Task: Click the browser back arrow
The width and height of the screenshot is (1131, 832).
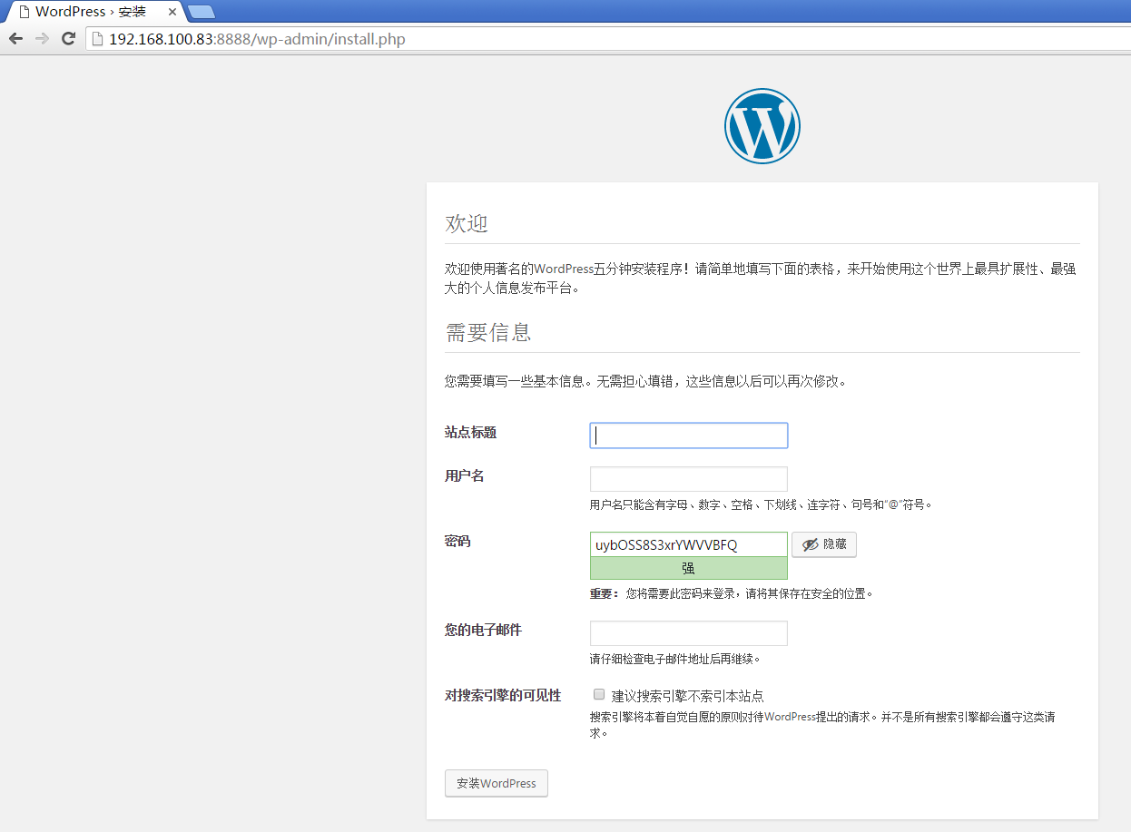Action: pos(15,39)
